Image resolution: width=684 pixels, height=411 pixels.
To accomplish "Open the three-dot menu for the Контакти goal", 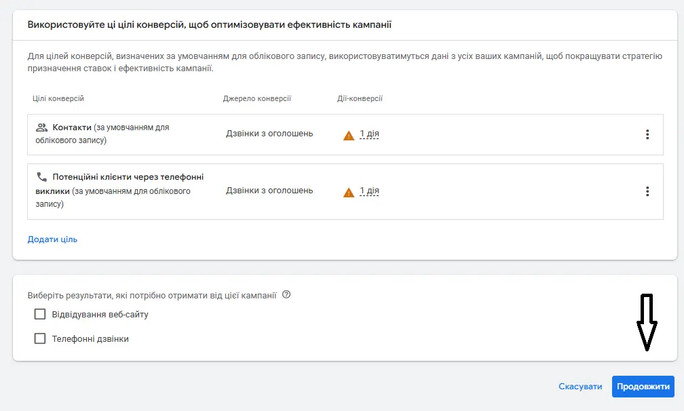I will [x=647, y=134].
